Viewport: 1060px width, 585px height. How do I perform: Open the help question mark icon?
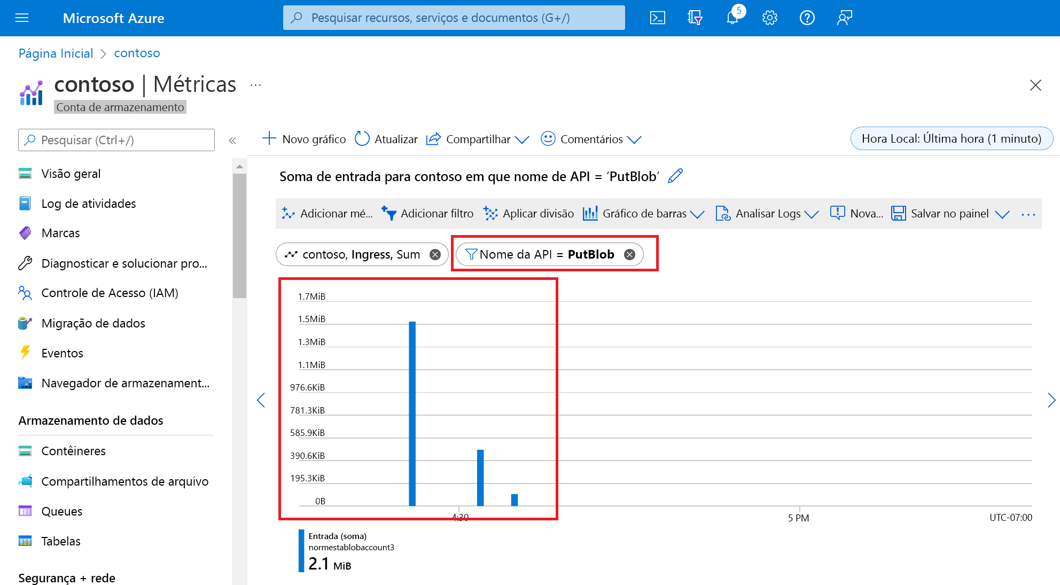(x=807, y=18)
